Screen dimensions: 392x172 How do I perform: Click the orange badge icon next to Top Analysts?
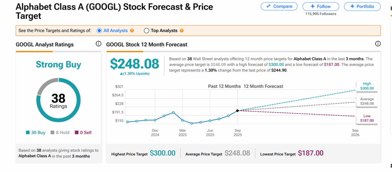click(181, 31)
